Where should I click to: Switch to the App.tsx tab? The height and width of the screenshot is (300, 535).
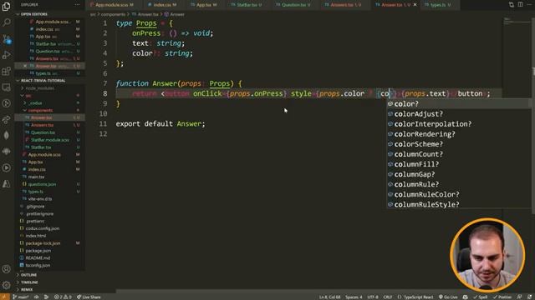[x=204, y=5]
